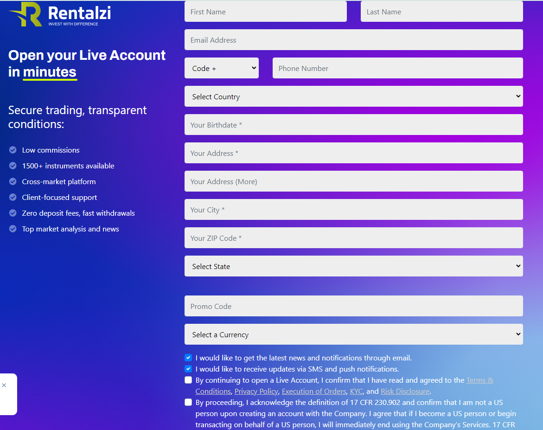Click the 'Secure trading, transparent conditions:' text

click(77, 117)
